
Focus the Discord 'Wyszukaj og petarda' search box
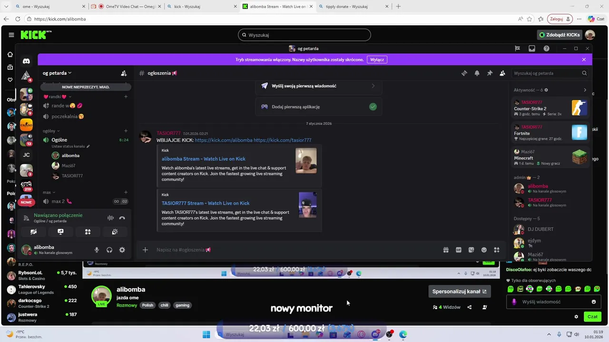(x=550, y=73)
